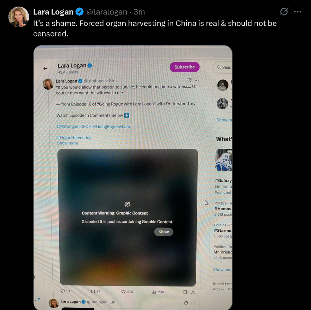Click the blue verified badge beside Lara Logan
The image size is (311, 310).
(80, 12)
